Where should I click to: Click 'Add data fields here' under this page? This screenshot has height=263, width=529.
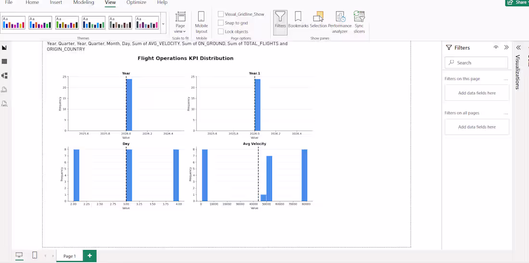tap(477, 93)
